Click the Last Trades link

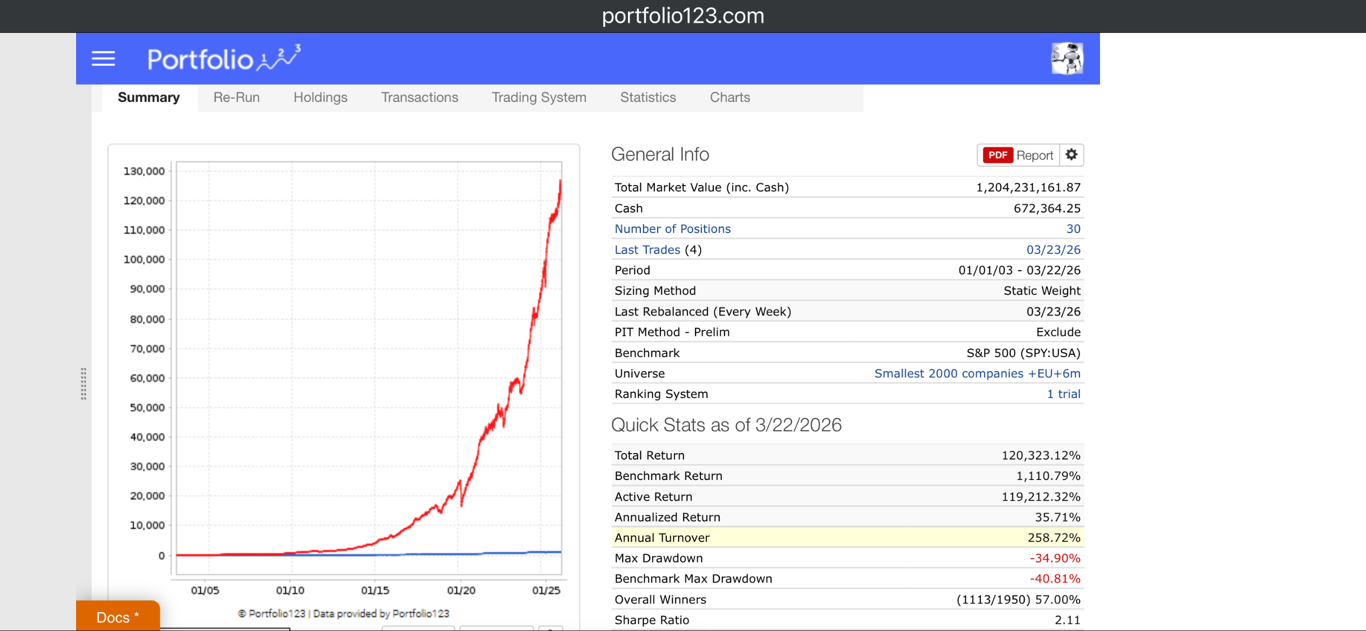[647, 250]
